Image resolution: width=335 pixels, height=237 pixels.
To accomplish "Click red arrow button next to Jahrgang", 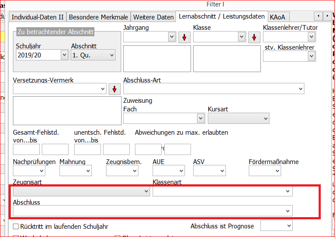I will pyautogui.click(x=185, y=38).
